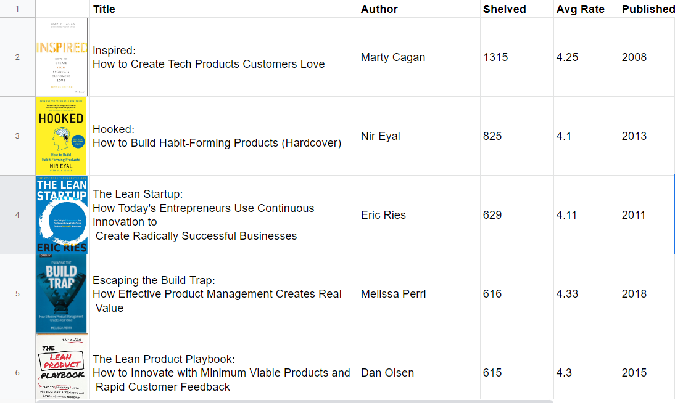The height and width of the screenshot is (403, 675).
Task: Select row number 2 header
Action: [x=17, y=57]
